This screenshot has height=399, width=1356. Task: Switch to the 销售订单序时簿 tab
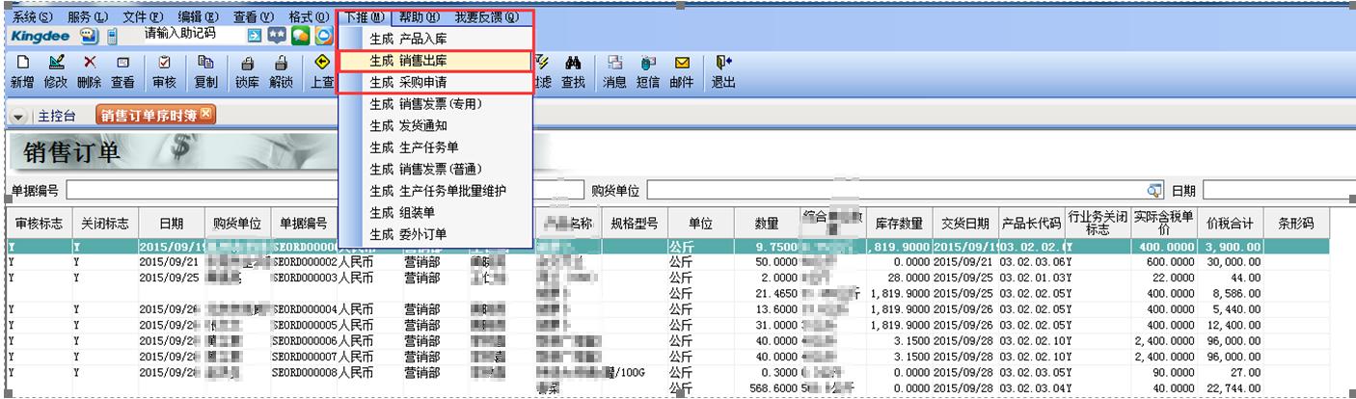(x=156, y=116)
